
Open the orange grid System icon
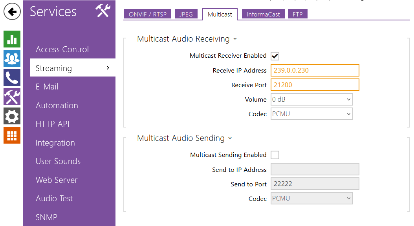(x=12, y=135)
